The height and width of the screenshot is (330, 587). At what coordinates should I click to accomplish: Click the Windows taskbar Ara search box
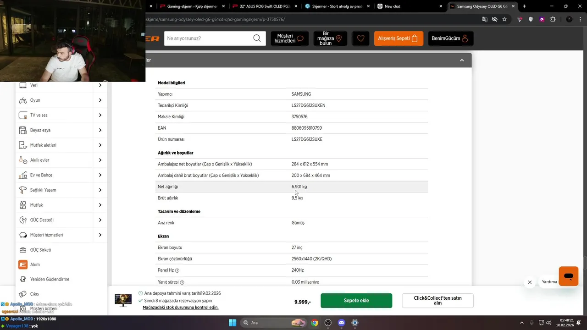[274, 323]
